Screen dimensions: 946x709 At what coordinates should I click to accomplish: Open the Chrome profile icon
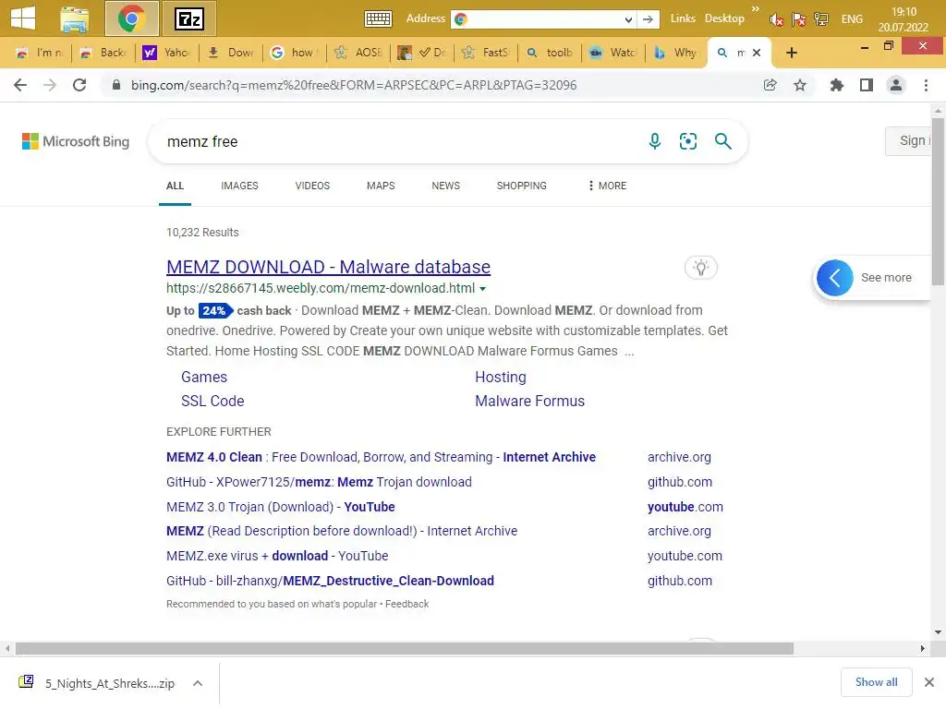pos(896,85)
